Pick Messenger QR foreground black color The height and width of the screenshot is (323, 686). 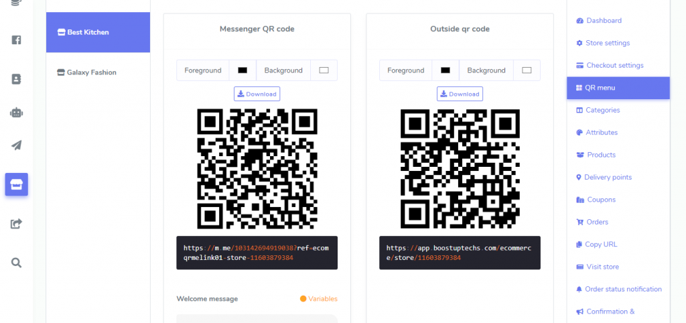[243, 70]
